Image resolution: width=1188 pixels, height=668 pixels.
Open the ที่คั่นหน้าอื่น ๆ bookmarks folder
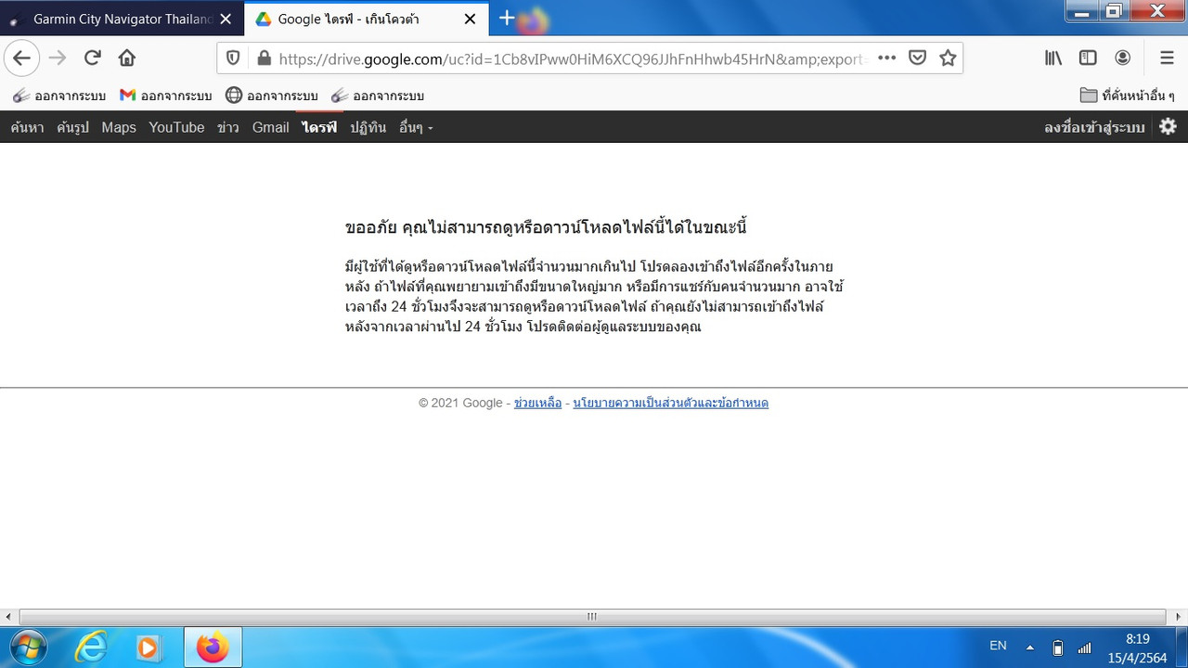point(1128,96)
